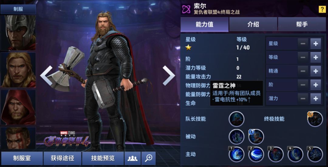Show previous uniform with left arrow

point(46,75)
